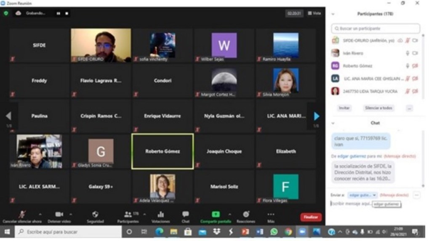Stop the cloud recording
Viewport: 445px width, 241px height.
(67, 13)
